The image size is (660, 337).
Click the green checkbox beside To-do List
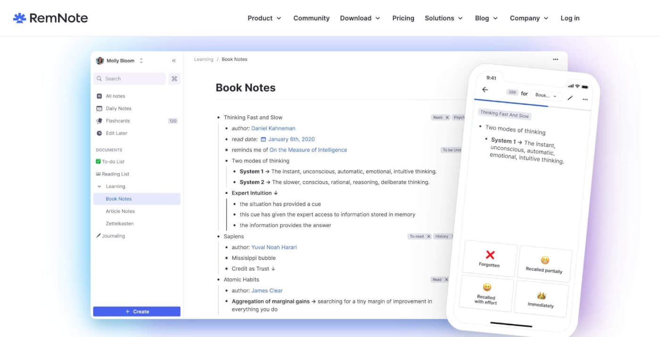98,161
